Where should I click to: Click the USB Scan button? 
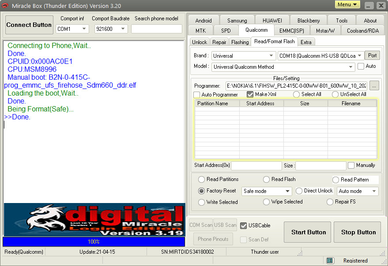(225, 225)
